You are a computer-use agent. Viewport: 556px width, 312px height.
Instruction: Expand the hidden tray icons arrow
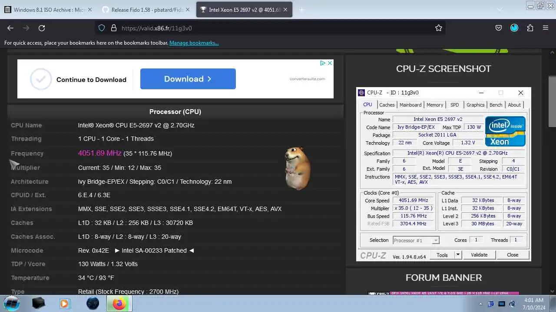[x=481, y=304]
